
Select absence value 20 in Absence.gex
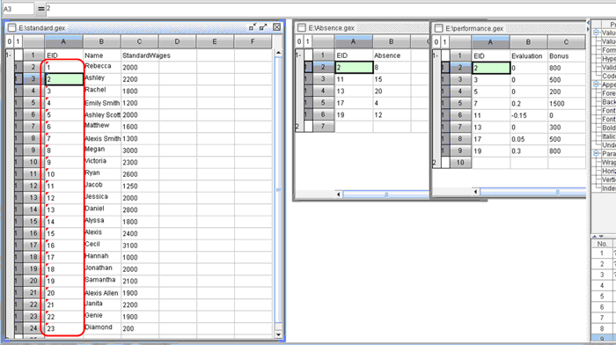pyautogui.click(x=392, y=92)
